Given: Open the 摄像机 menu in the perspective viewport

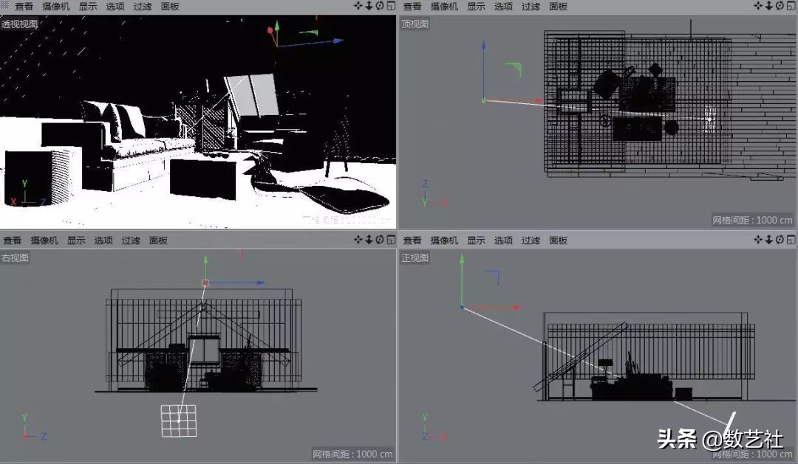Looking at the screenshot, I should pos(55,5).
